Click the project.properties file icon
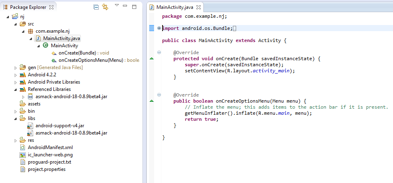Viewport: 393px width, 183px height. (x=23, y=169)
